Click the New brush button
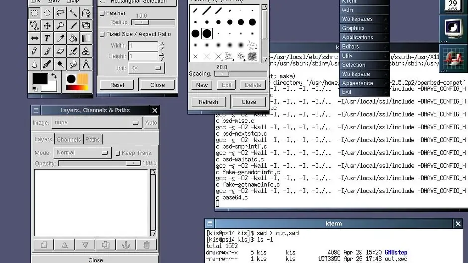The width and height of the screenshot is (468, 263). (x=202, y=85)
